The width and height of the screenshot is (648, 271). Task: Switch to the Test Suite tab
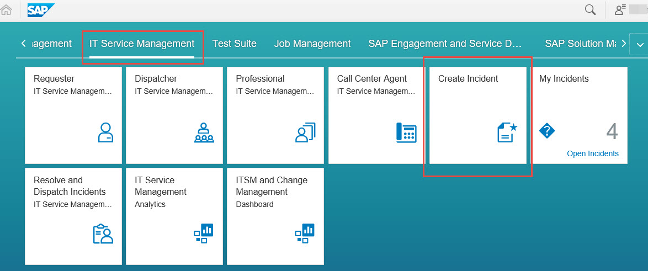tap(235, 44)
